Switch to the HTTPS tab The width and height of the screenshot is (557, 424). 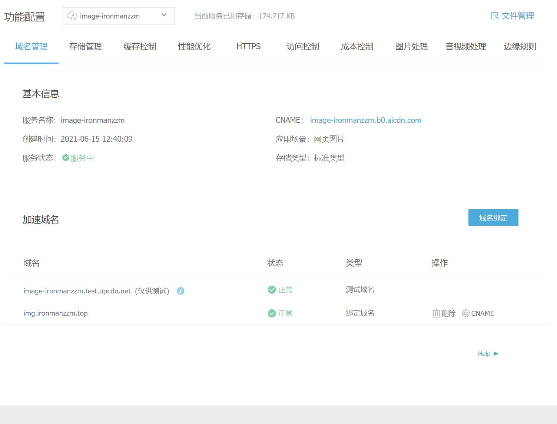(248, 47)
